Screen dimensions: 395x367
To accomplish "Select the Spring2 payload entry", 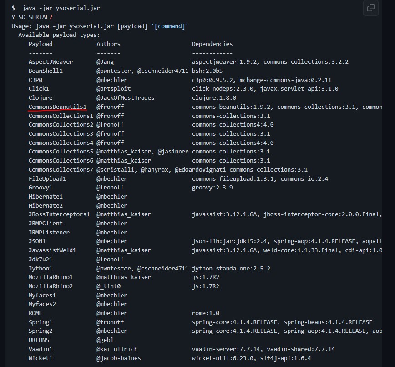I will tap(40, 331).
